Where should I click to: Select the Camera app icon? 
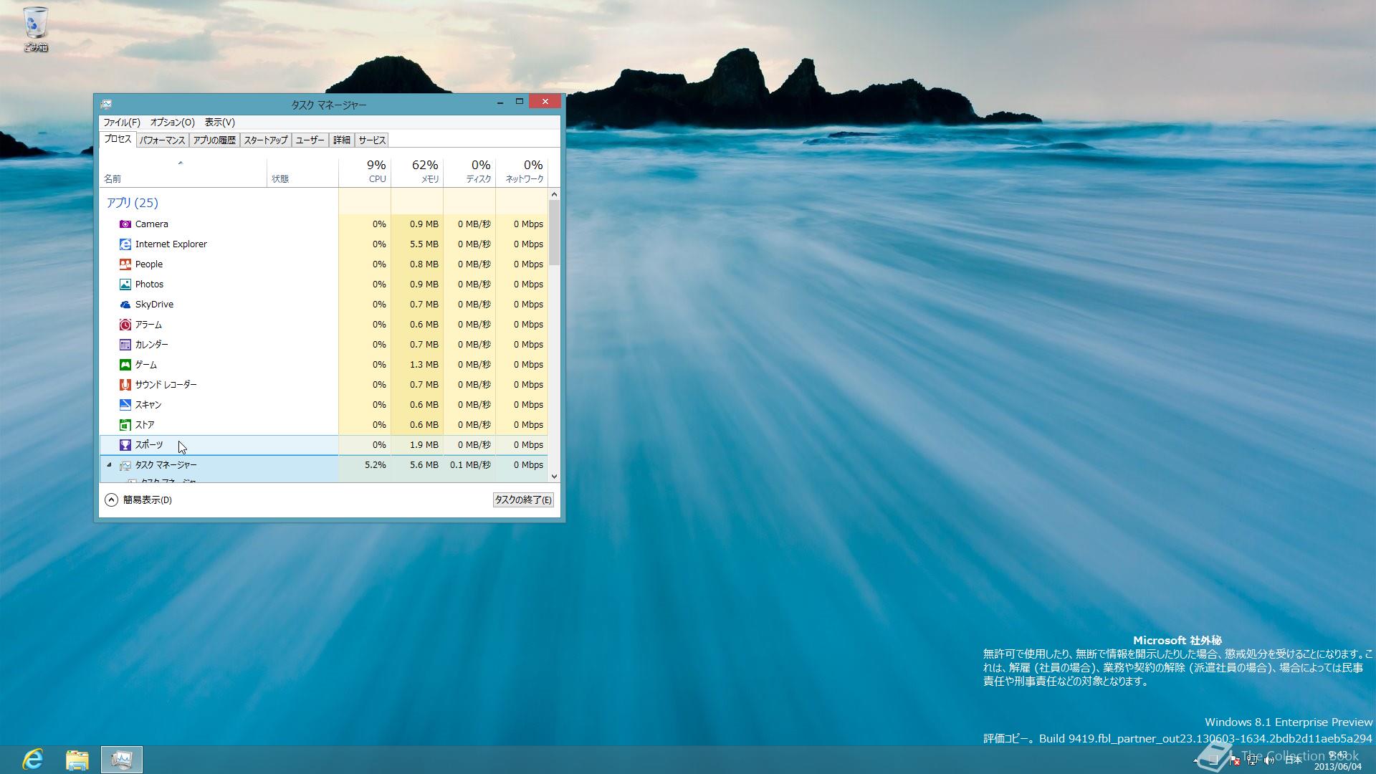coord(125,224)
